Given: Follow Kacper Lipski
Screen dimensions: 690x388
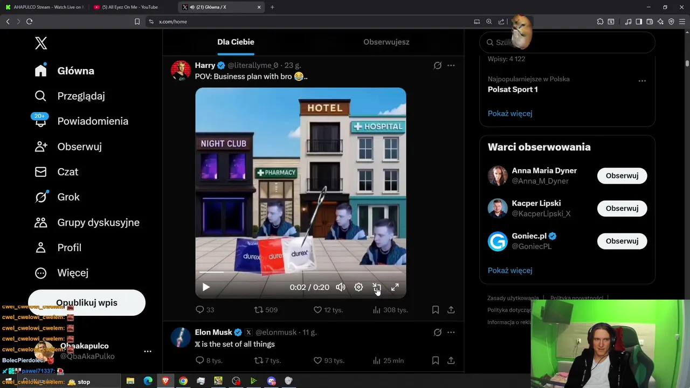Looking at the screenshot, I should [622, 209].
